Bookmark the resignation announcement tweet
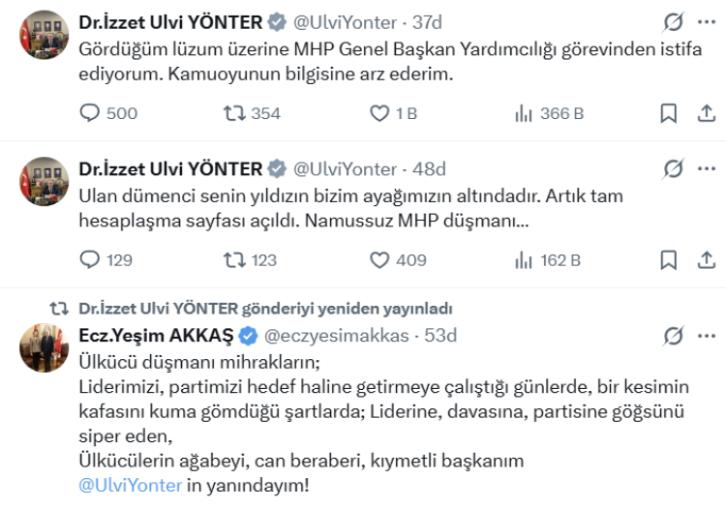The image size is (726, 509). [x=668, y=113]
